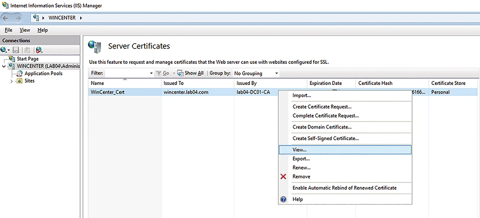480x218 pixels.
Task: Open the Go button dropdown arrow
Action: click(174, 73)
